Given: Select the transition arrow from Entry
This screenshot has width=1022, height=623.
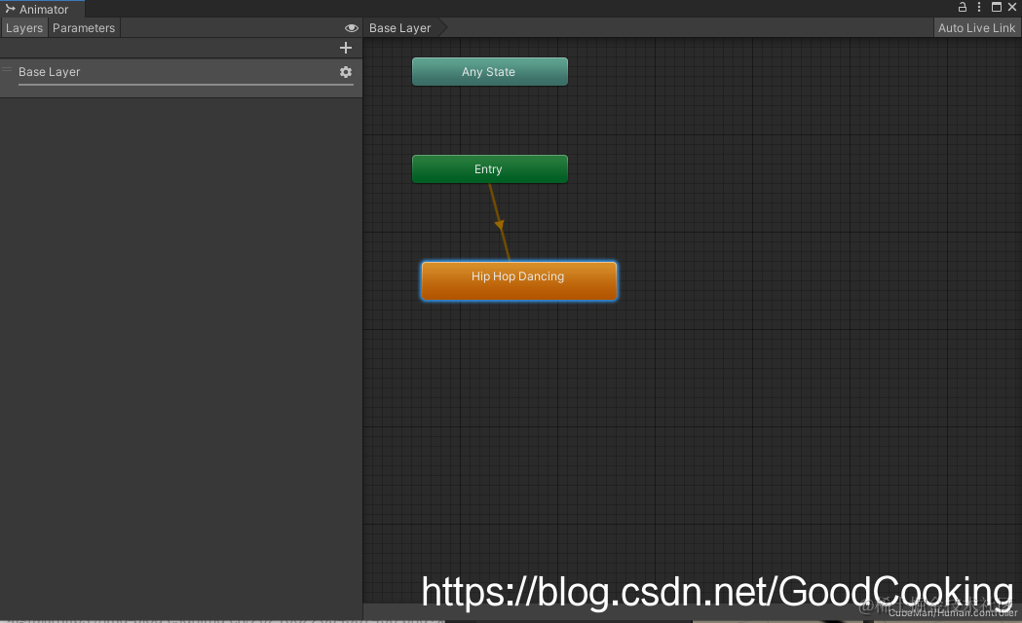Looking at the screenshot, I should pyautogui.click(x=499, y=222).
